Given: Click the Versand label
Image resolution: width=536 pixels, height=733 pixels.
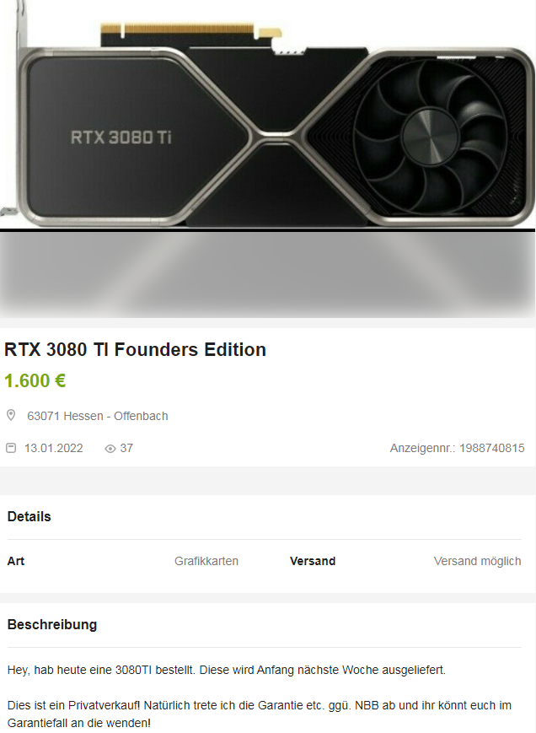Looking at the screenshot, I should pyautogui.click(x=313, y=561).
